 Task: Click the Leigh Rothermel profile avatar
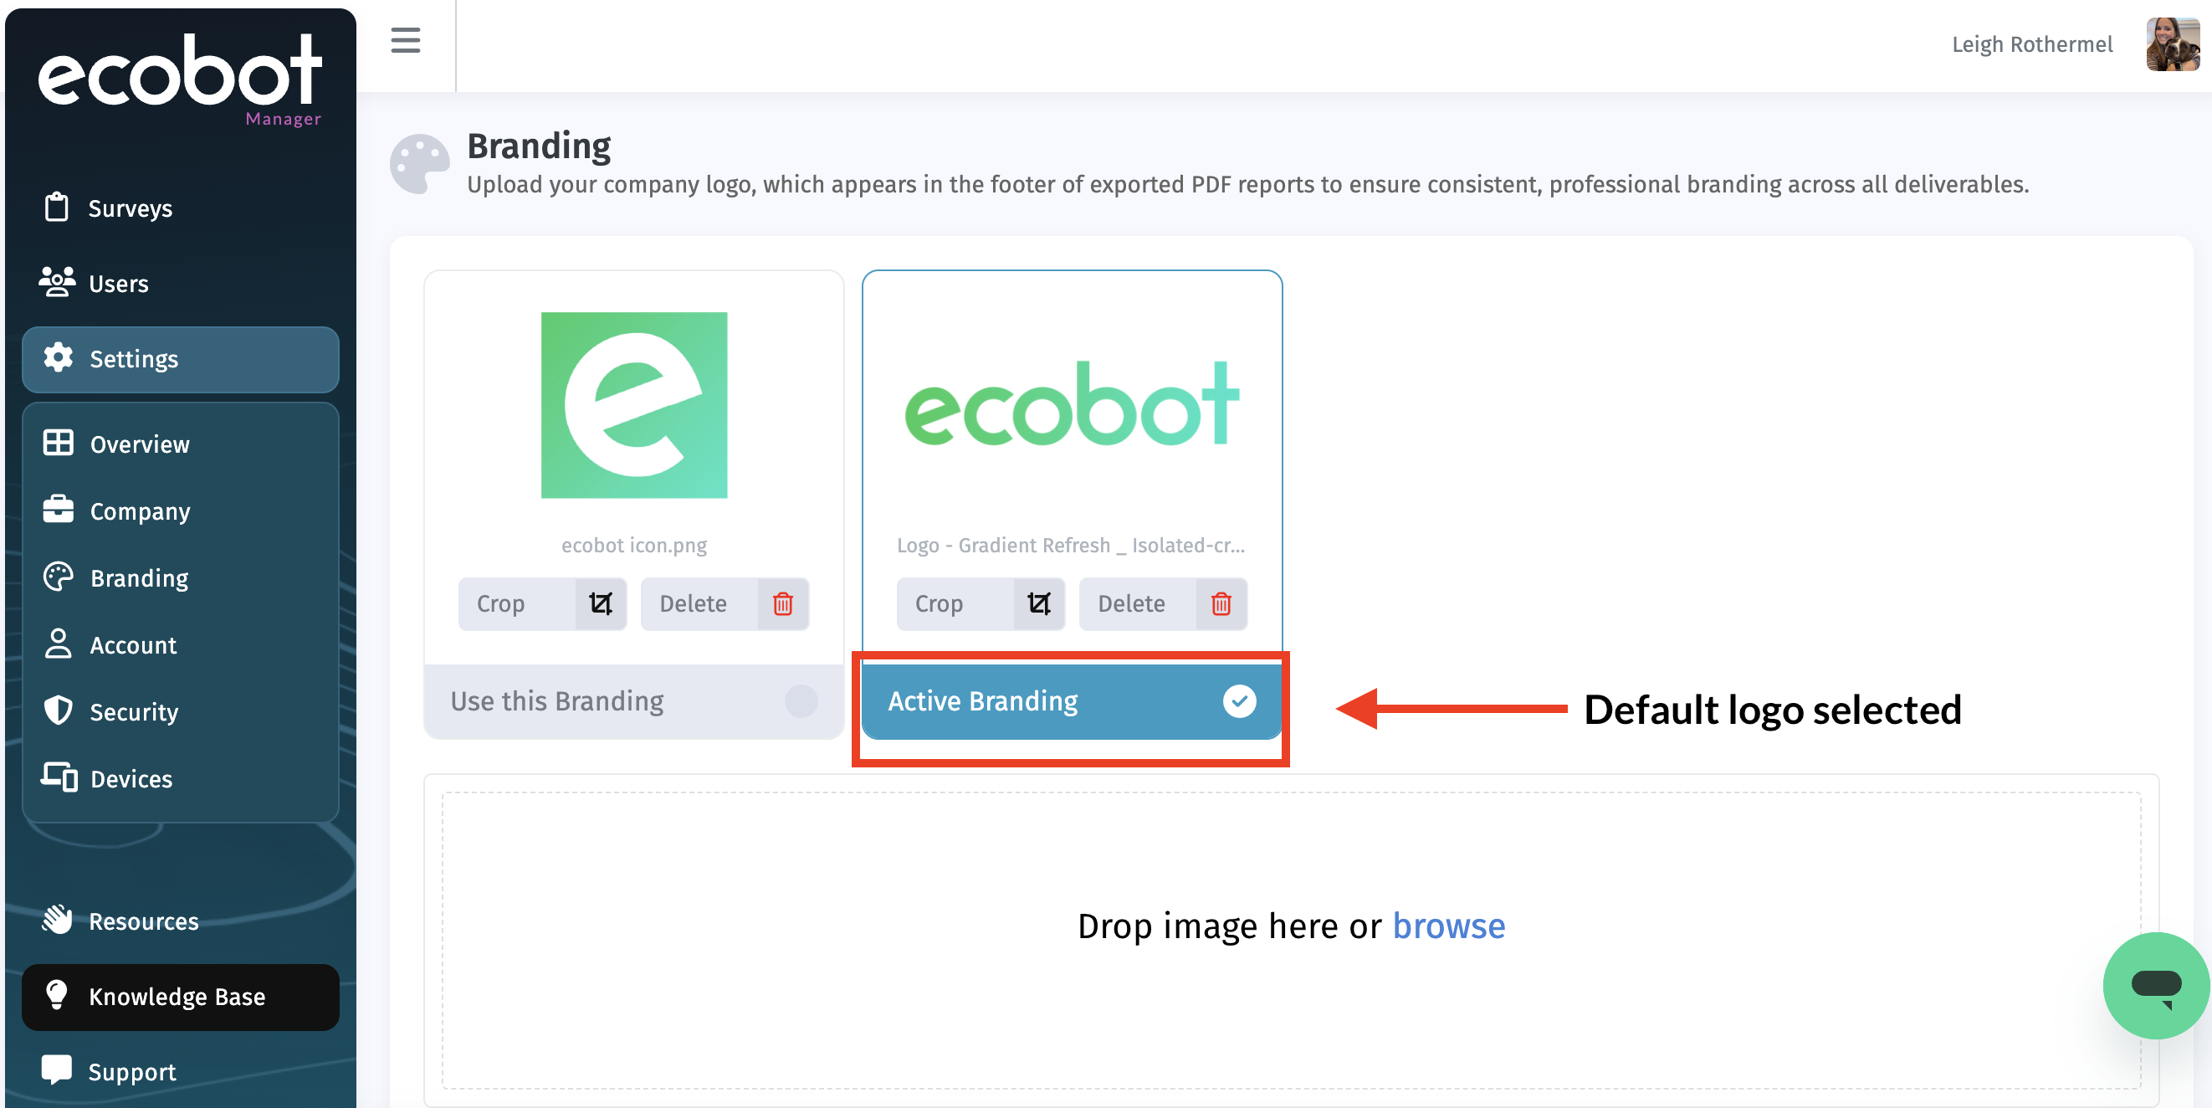2172,44
